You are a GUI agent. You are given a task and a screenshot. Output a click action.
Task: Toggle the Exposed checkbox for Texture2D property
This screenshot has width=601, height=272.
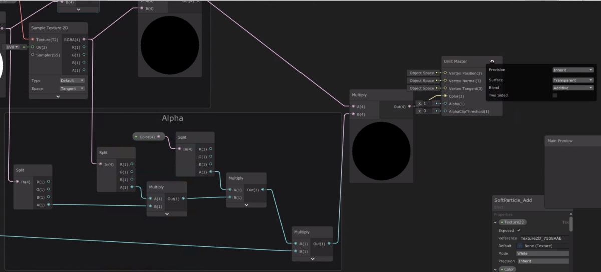point(519,231)
